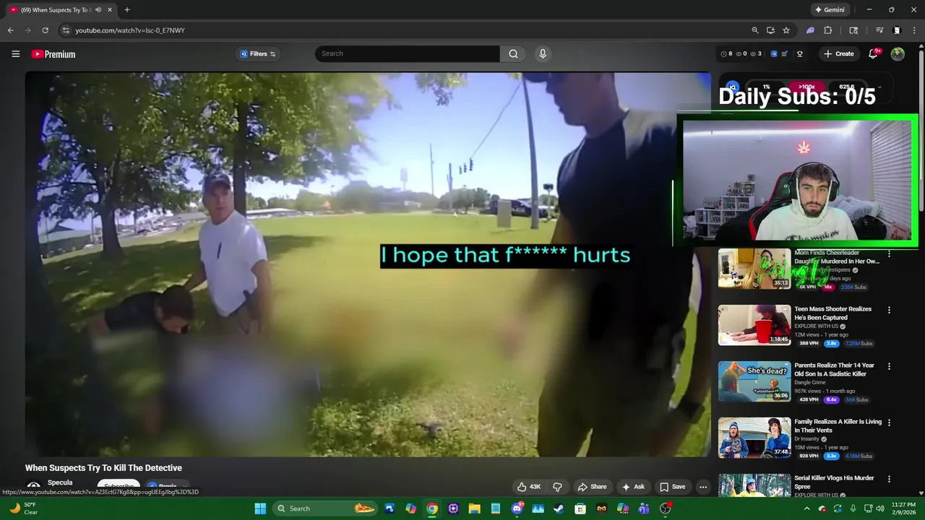Open Microsoft Store from the taskbar
This screenshot has height=520, width=925.
[580, 508]
